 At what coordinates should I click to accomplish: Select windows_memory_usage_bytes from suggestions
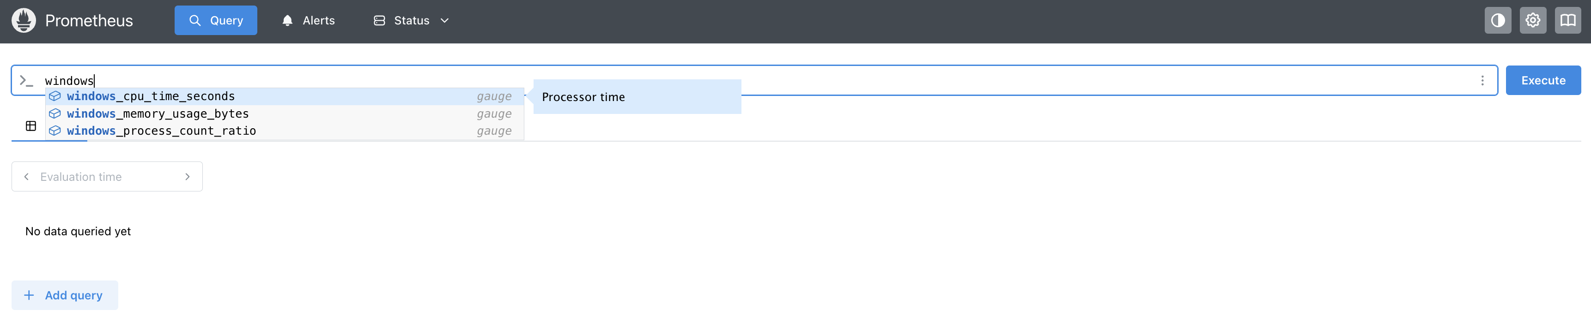point(158,113)
